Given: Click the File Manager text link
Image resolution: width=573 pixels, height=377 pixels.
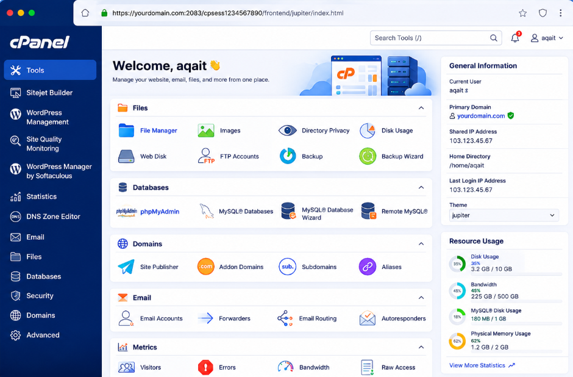Looking at the screenshot, I should point(158,131).
